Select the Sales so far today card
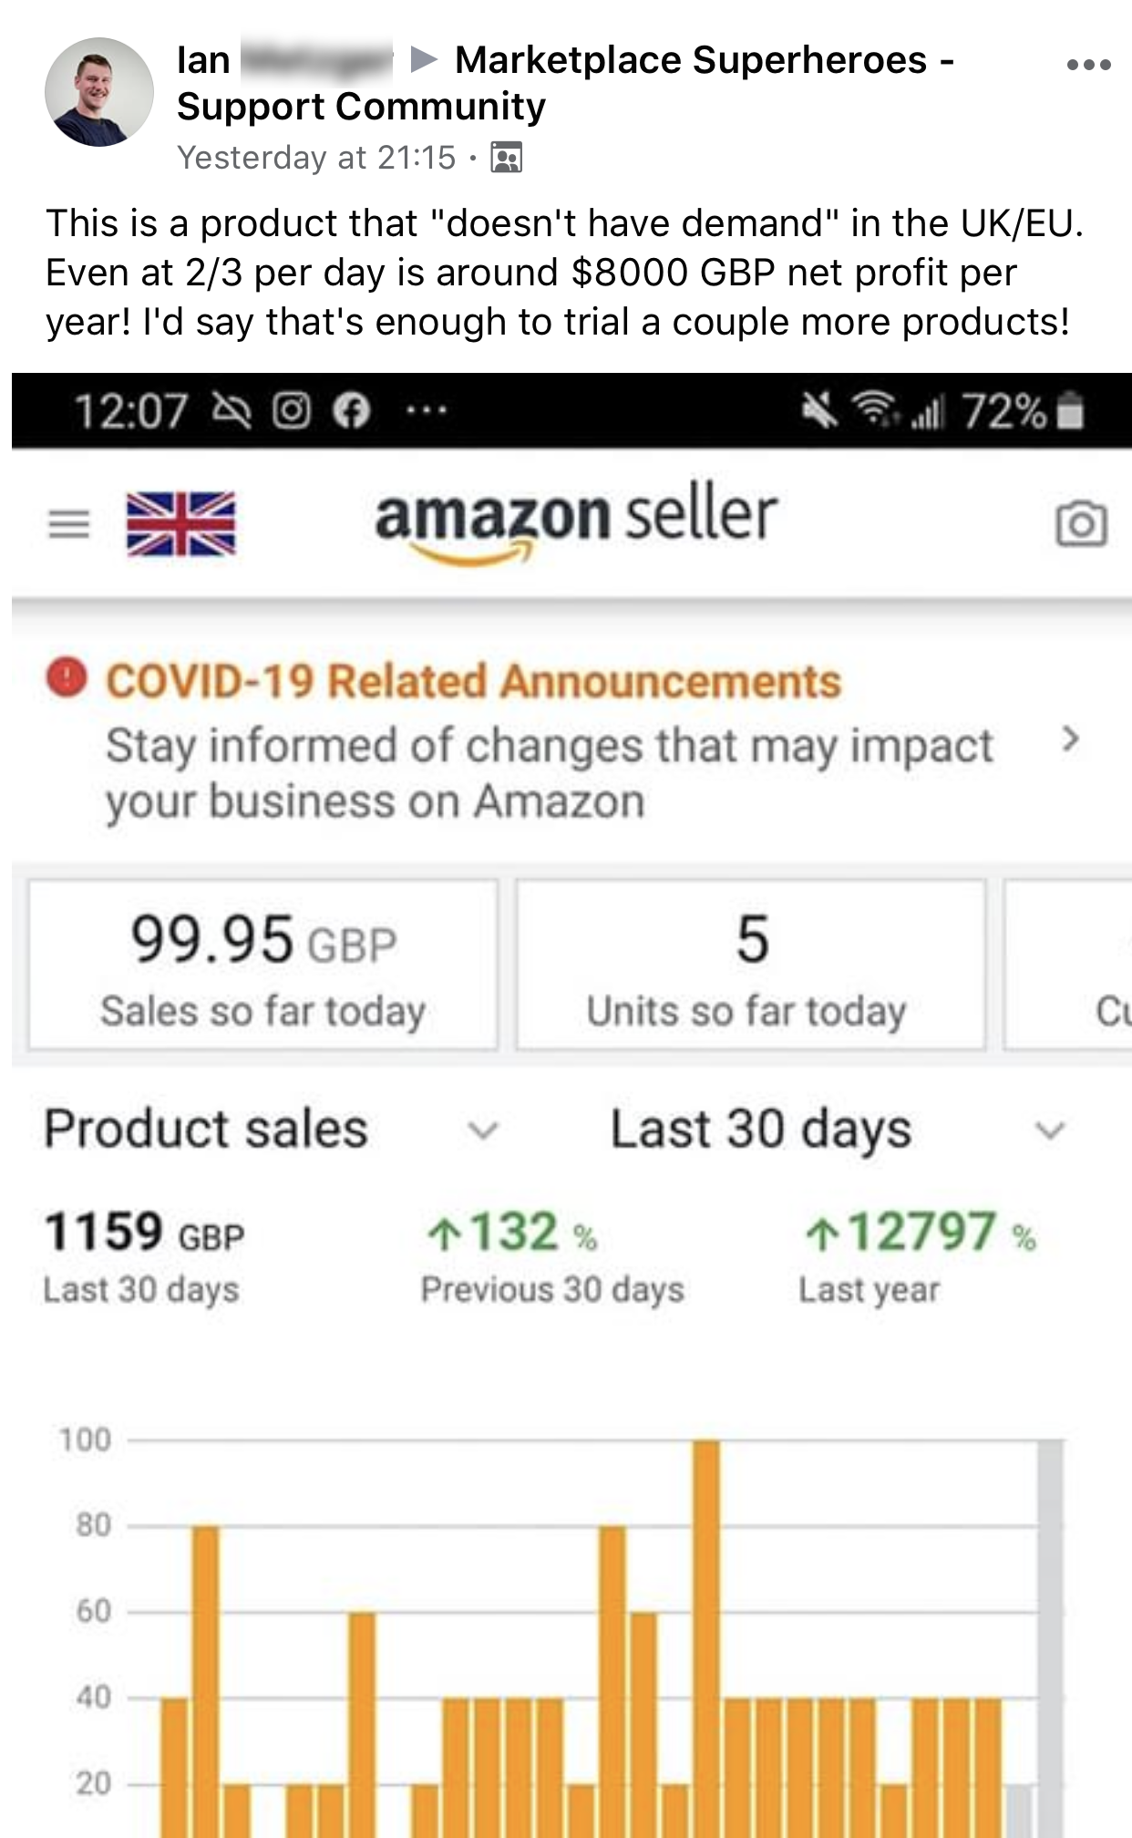The height and width of the screenshot is (1838, 1132). coord(263,965)
